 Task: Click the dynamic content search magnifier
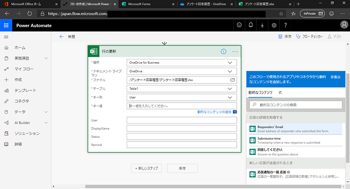[x=254, y=104]
